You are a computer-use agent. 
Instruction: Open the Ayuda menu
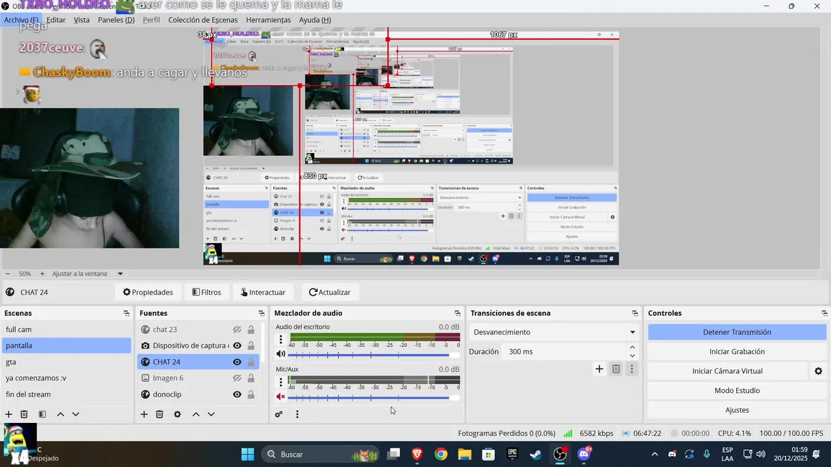pyautogui.click(x=315, y=20)
